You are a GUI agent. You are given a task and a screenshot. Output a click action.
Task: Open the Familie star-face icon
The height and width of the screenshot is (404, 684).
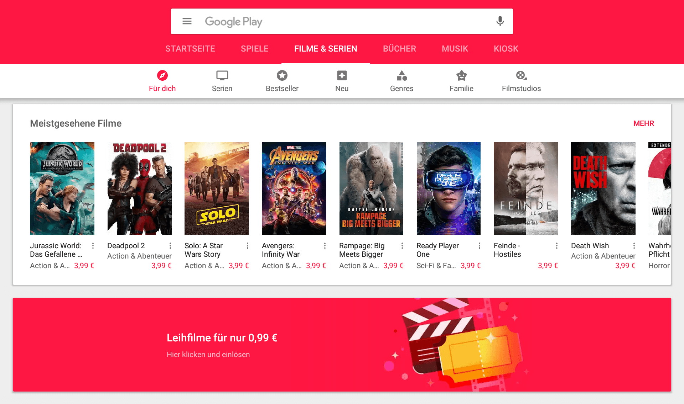[462, 75]
